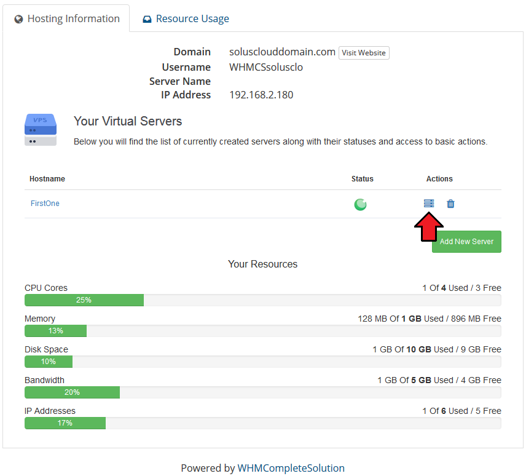Viewport: 526px width, 476px height.
Task: Click the Your Resources heading
Action: [262, 264]
